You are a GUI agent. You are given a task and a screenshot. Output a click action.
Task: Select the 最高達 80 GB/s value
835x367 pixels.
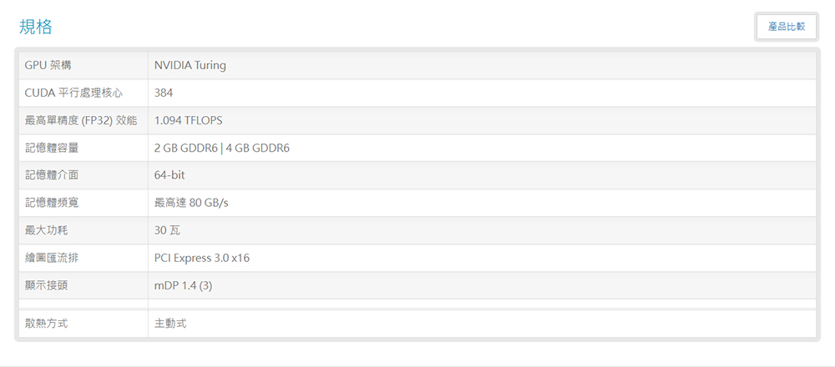(191, 203)
